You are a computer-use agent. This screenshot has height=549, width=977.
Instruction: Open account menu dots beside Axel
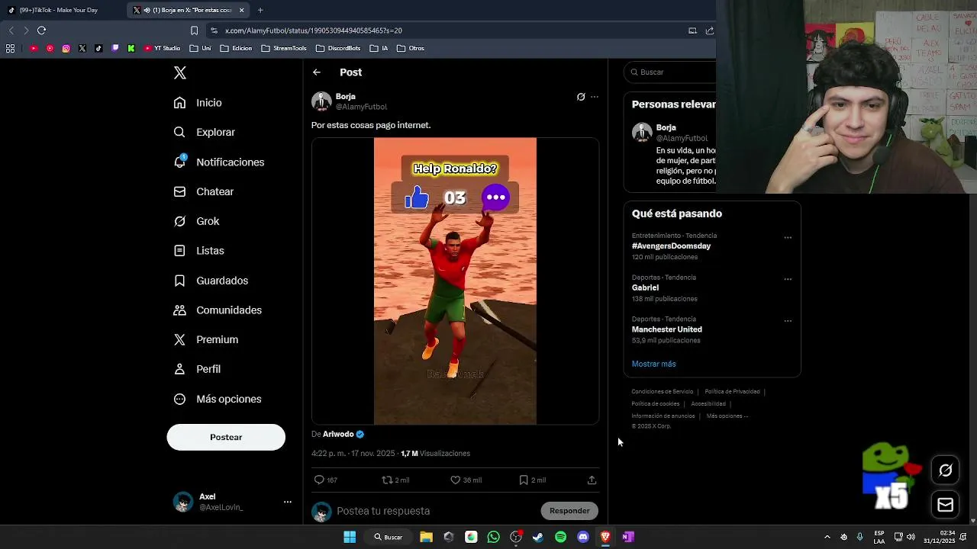pos(288,502)
